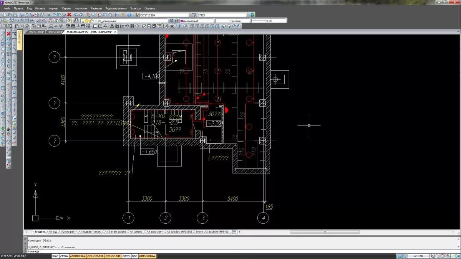The width and height of the screenshot is (461, 259).
Task: Toggle ШТРИХОВКА hatch display
Action: click(147, 256)
